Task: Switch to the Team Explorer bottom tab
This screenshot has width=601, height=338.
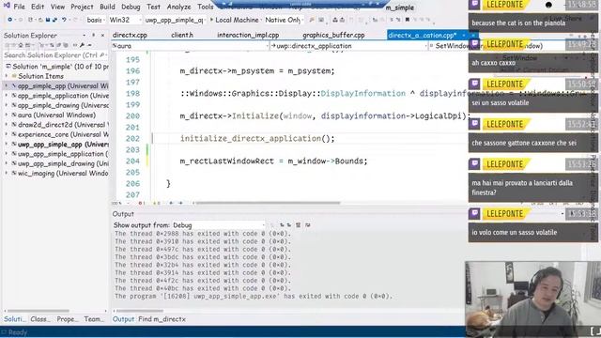Action: coord(94,319)
